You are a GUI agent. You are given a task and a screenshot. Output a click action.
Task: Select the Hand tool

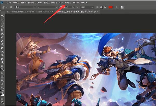click(x=2, y=80)
